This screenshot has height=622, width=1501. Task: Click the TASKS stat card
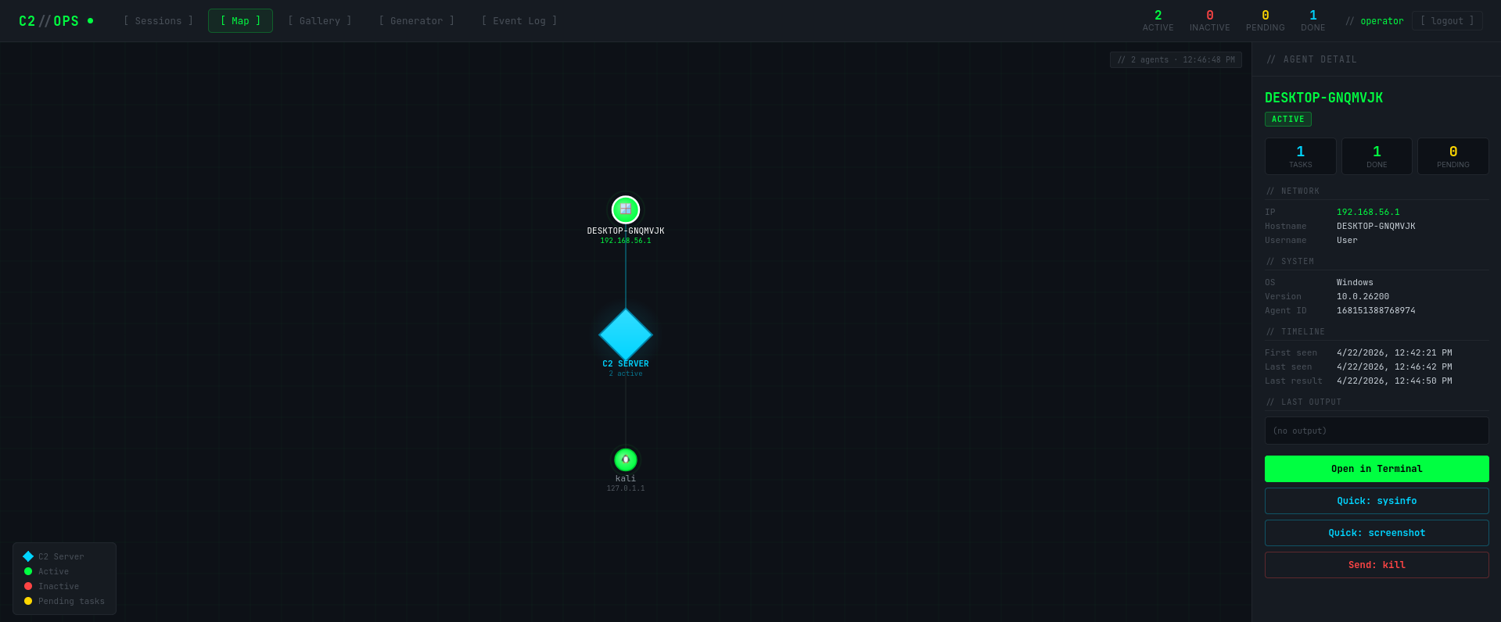[x=1301, y=156]
